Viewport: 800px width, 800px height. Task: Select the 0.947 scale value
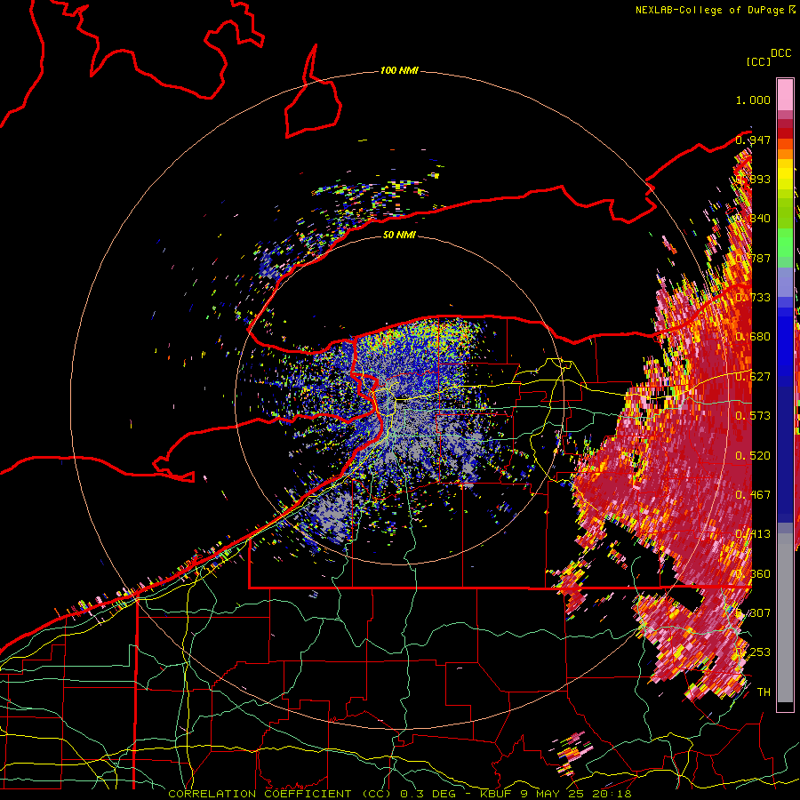(753, 140)
